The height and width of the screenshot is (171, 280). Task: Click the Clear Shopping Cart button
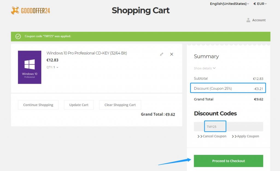[120, 105]
